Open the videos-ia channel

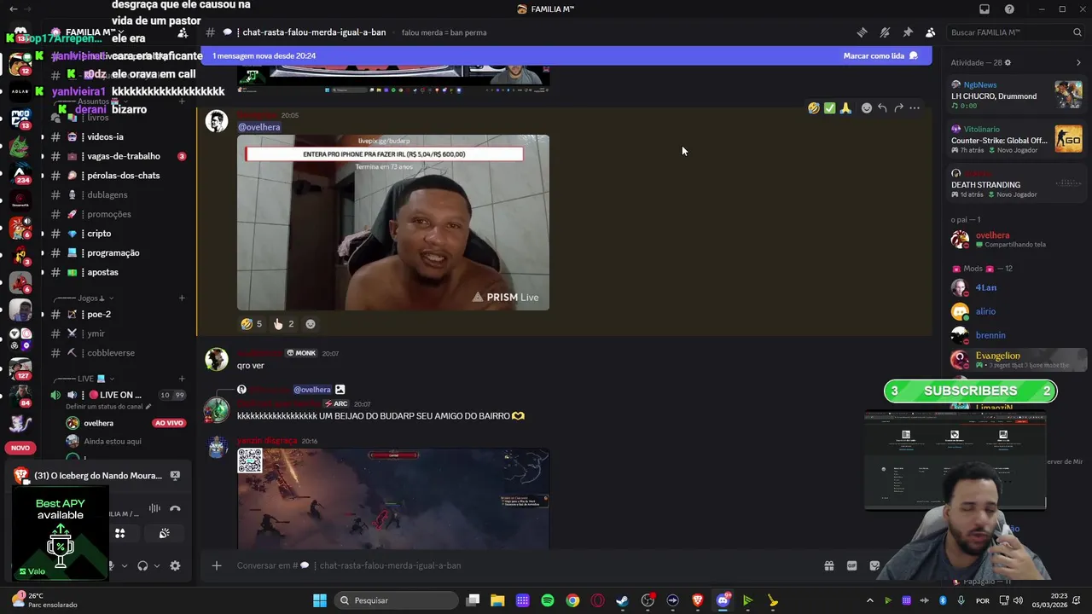point(119,136)
